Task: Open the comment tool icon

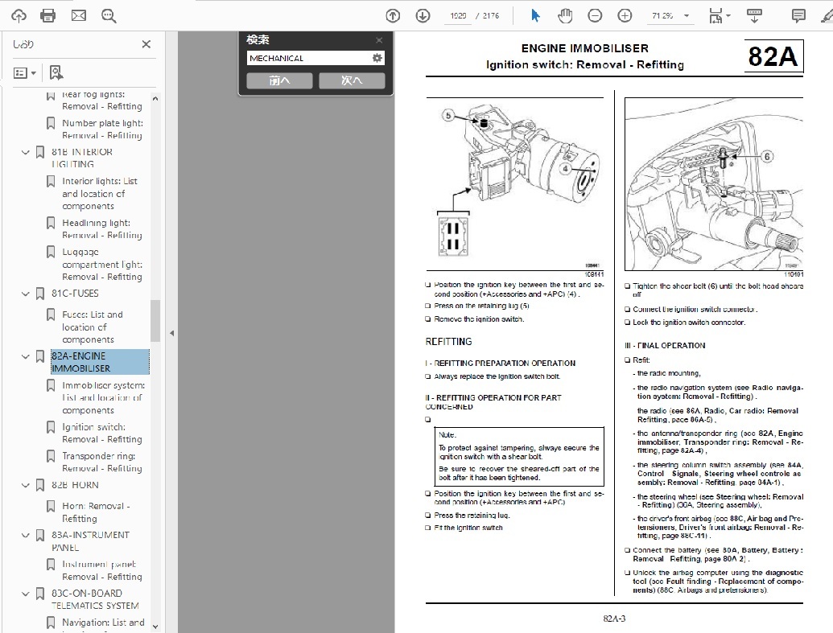Action: [798, 15]
